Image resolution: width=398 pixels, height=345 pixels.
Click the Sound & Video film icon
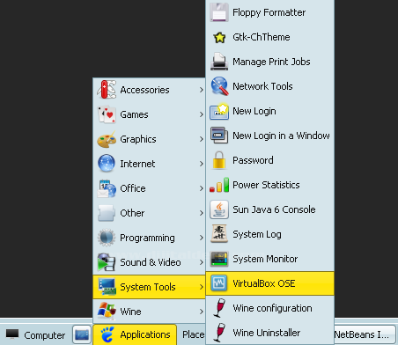pyautogui.click(x=107, y=262)
